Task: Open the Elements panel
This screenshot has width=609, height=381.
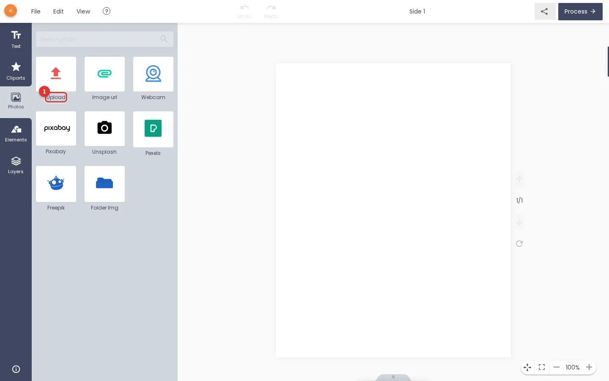Action: coord(16,133)
